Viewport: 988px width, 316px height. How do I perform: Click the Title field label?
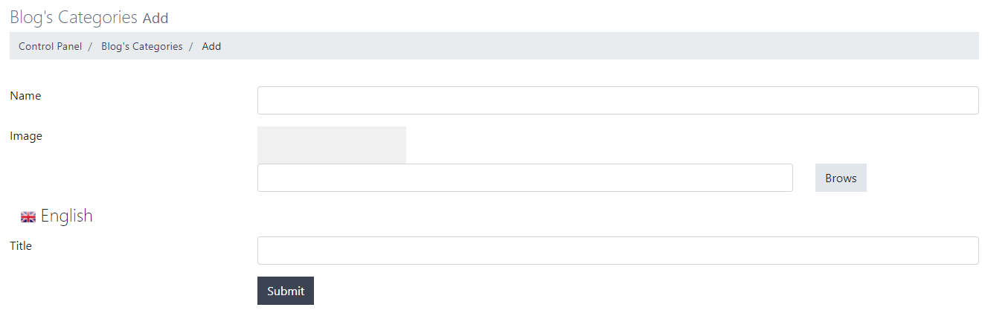(21, 246)
